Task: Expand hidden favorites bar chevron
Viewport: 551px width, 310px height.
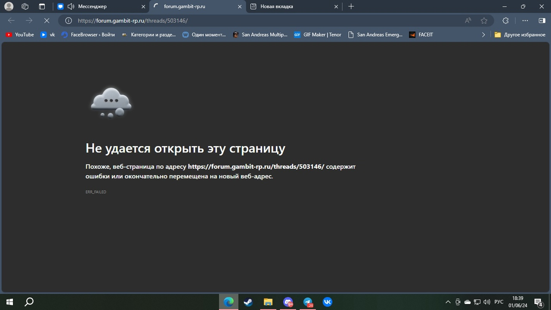Action: coord(483,34)
